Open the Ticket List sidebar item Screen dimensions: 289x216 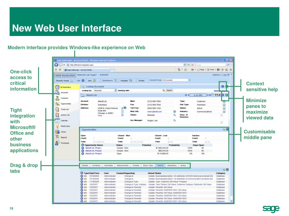(x=62, y=109)
